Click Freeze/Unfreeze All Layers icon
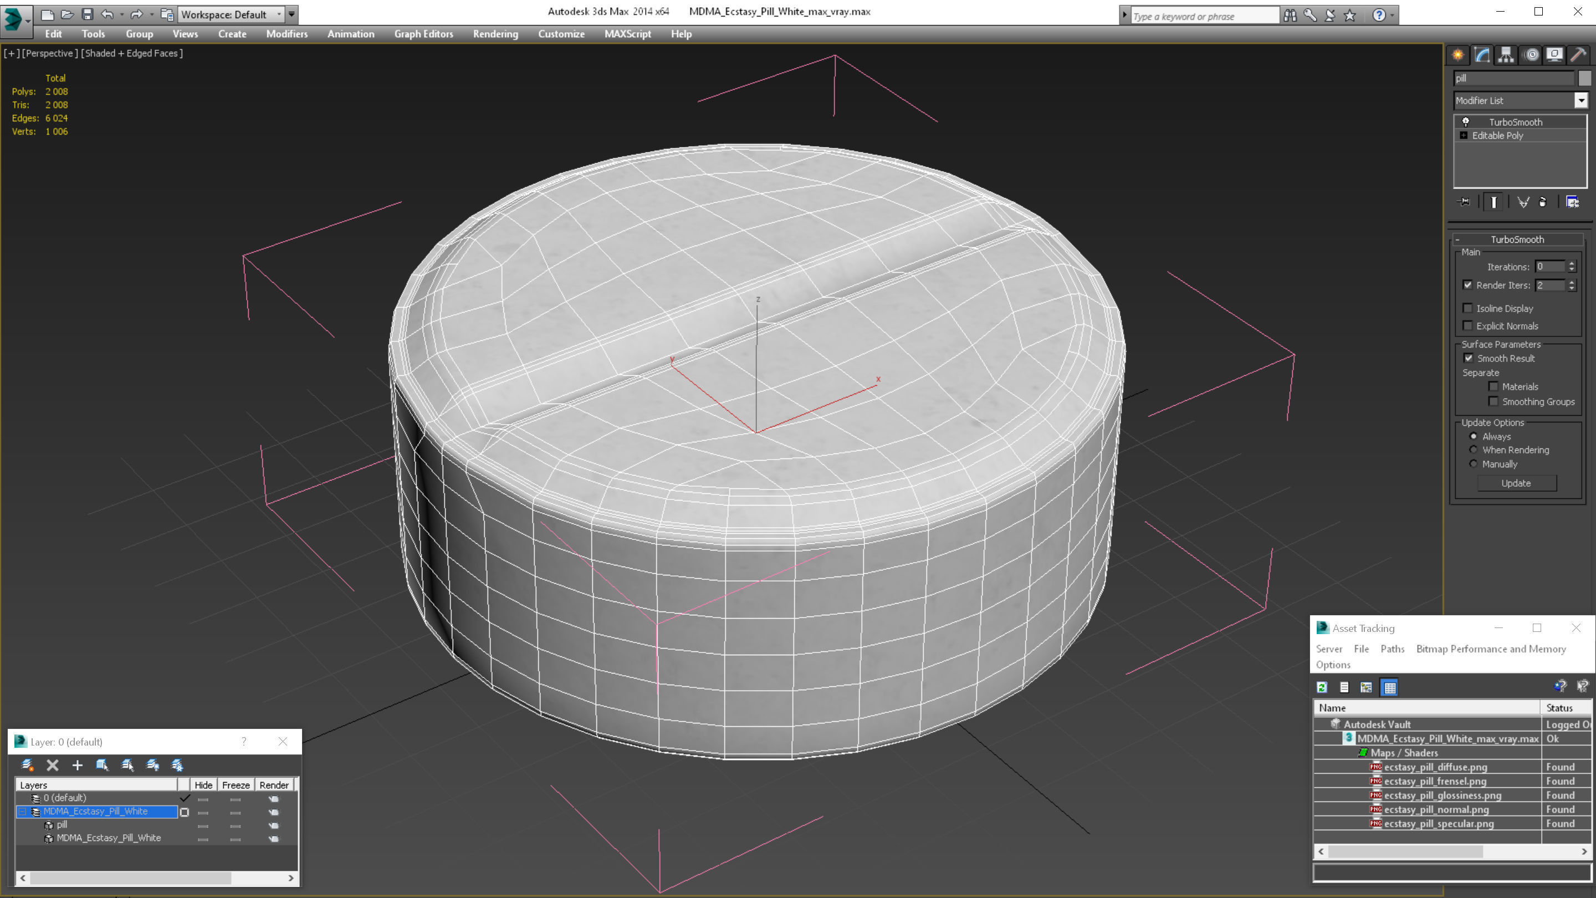 click(x=177, y=765)
